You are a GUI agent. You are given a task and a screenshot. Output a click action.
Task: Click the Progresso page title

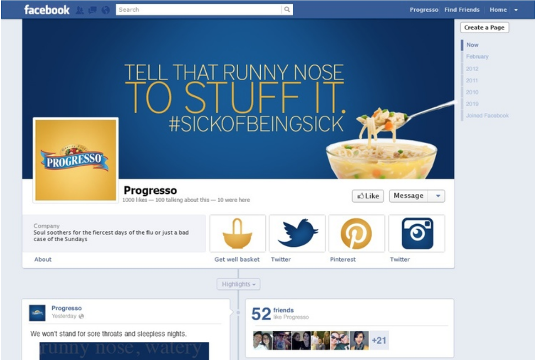coord(150,190)
